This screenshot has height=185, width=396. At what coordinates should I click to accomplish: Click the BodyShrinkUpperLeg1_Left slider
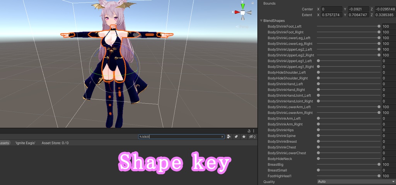pyautogui.click(x=348, y=61)
